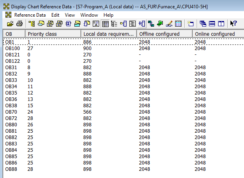Click the pressed Local Data grid icon
The width and height of the screenshot is (244, 178).
pos(106,23)
